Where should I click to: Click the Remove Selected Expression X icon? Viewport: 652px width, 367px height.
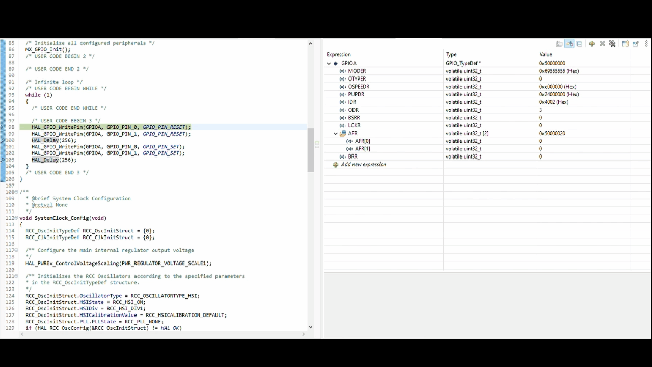click(602, 44)
